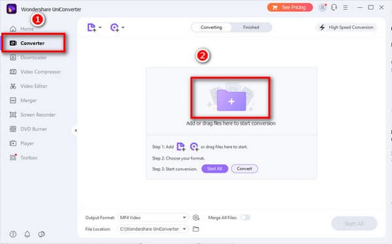The width and height of the screenshot is (392, 244).
Task: Click the Add Files icon in top toolbar
Action: (91, 27)
